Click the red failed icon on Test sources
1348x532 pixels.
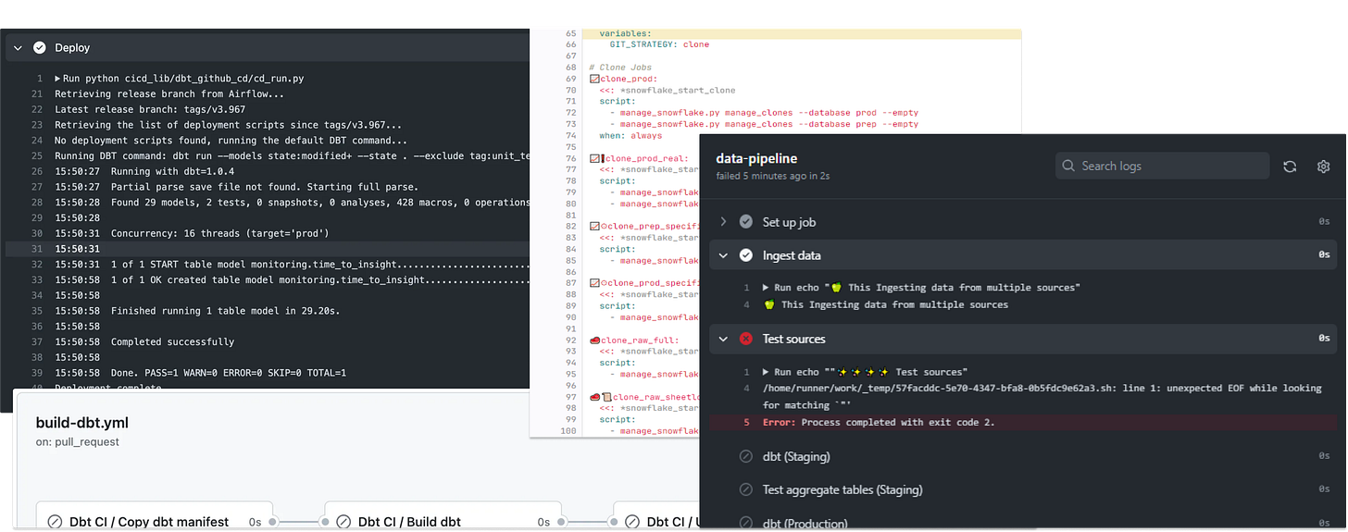tap(746, 339)
